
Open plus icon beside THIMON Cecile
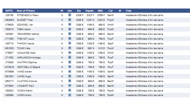(70, 43)
